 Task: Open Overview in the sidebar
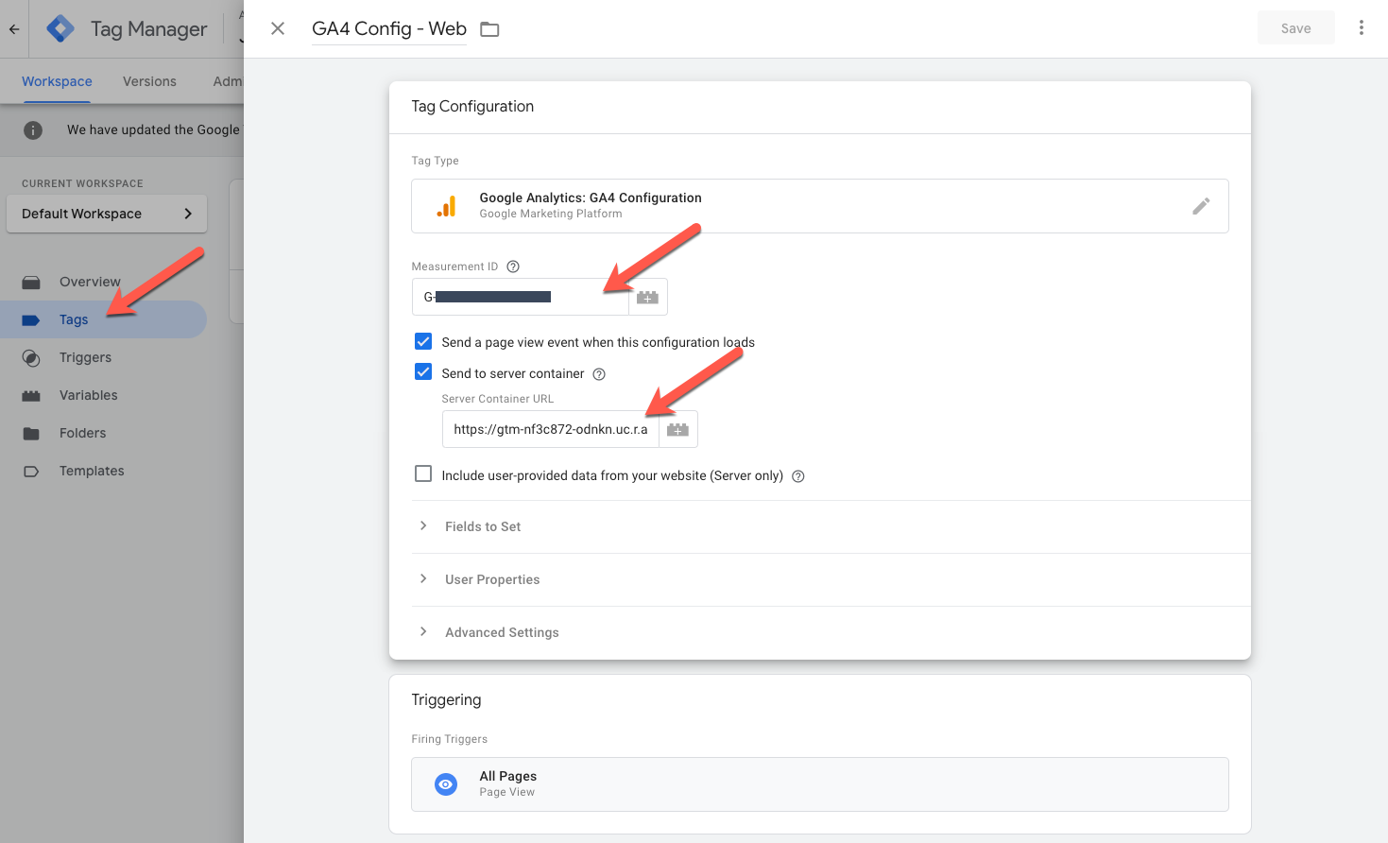point(90,282)
